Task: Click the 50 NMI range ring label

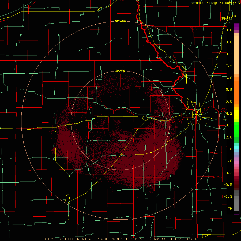Action: pos(120,71)
